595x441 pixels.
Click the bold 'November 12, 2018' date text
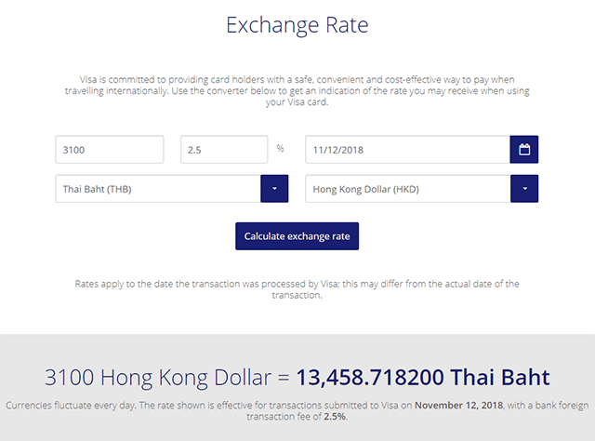pyautogui.click(x=458, y=406)
